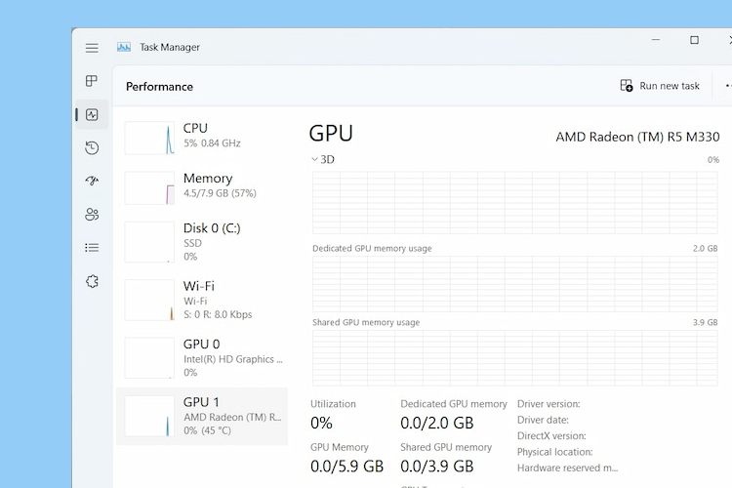Open the hamburger navigation menu
The height and width of the screenshot is (488, 732).
92,48
